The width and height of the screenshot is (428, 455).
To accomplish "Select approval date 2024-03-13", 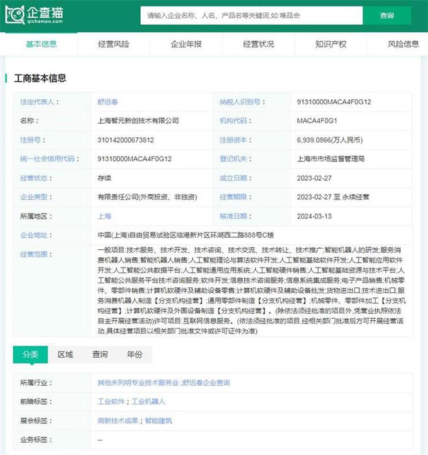I will [x=314, y=216].
